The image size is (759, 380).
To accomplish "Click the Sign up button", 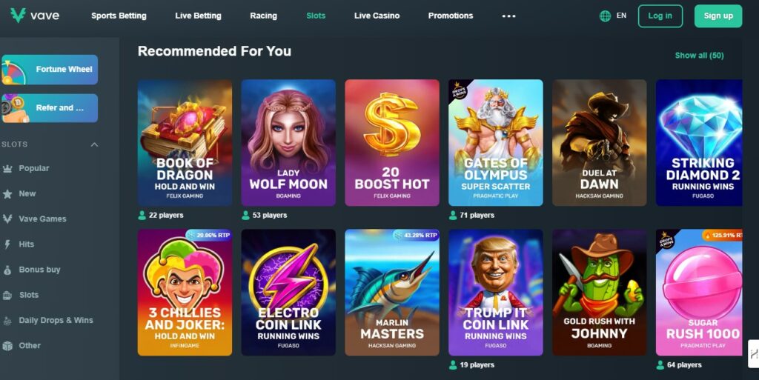I will (718, 16).
